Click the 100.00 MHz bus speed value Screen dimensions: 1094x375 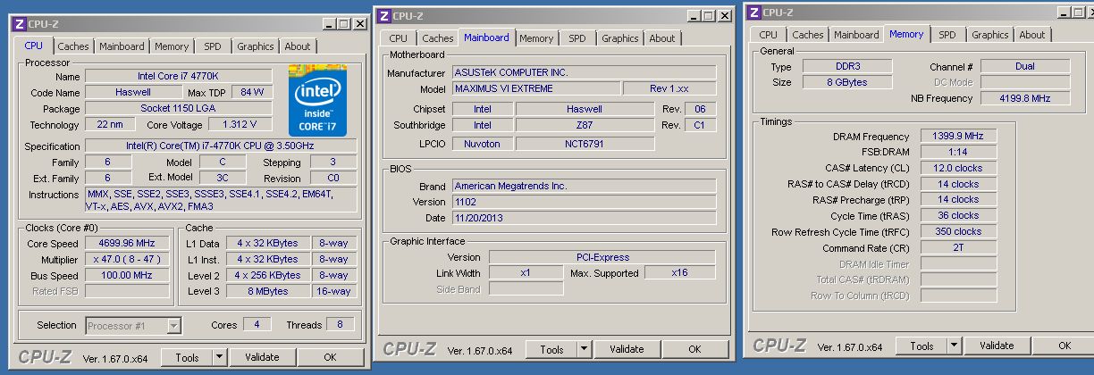[x=127, y=275]
